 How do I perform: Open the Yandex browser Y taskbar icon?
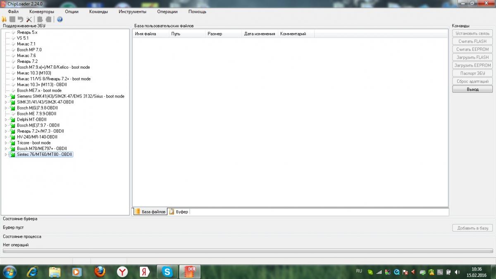pos(122,272)
